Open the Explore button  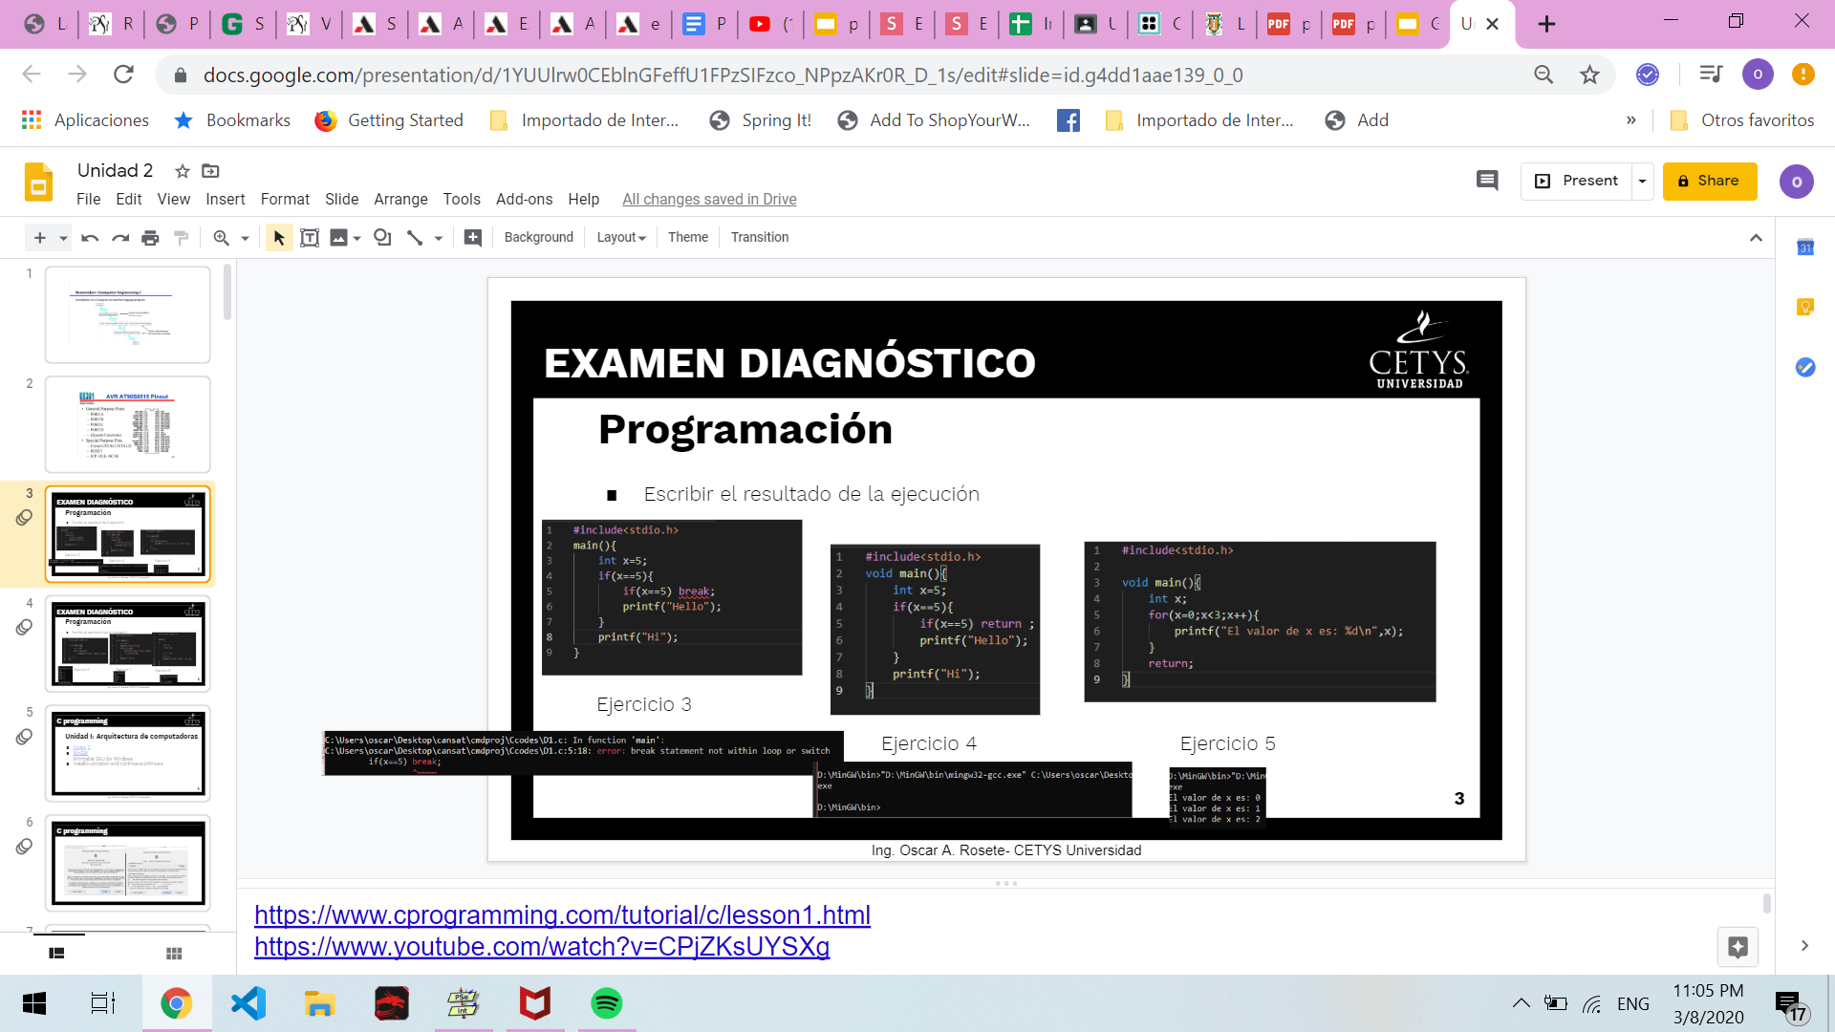click(x=1738, y=947)
